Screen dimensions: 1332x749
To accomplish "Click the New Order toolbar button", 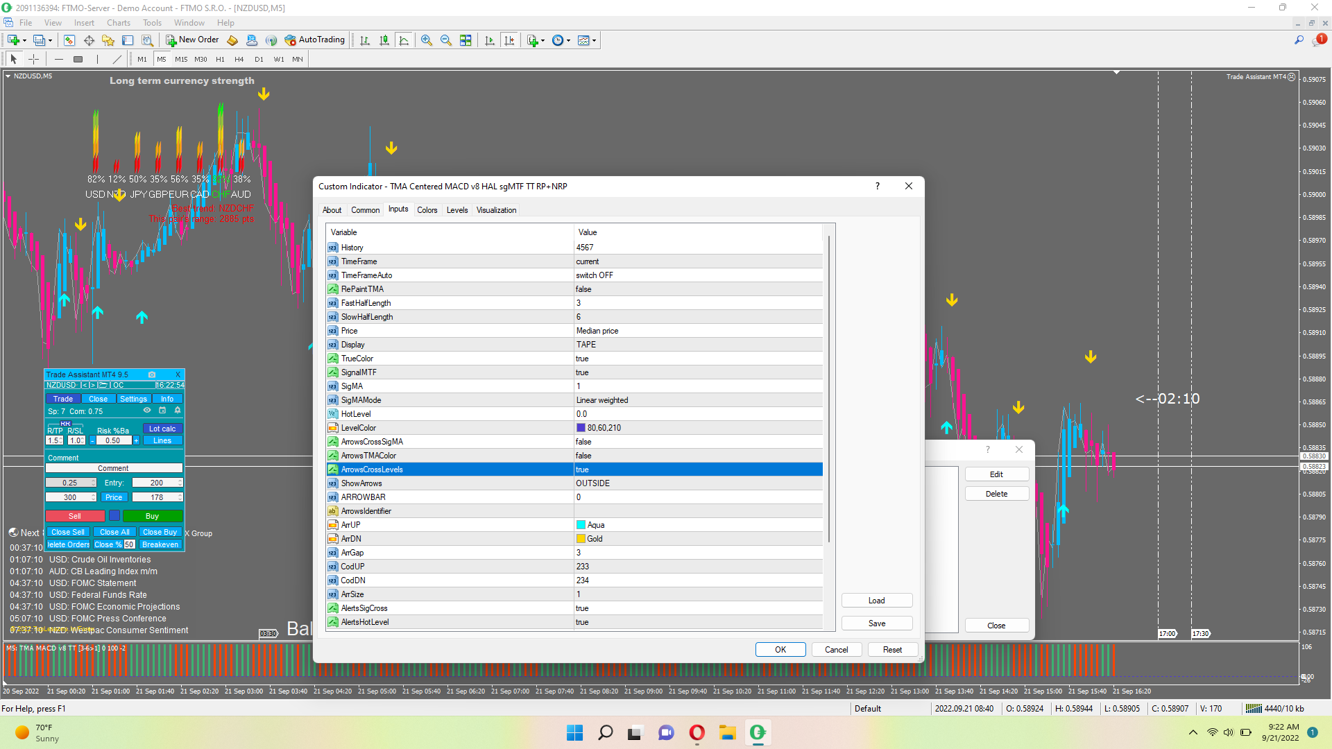I will tap(192, 40).
